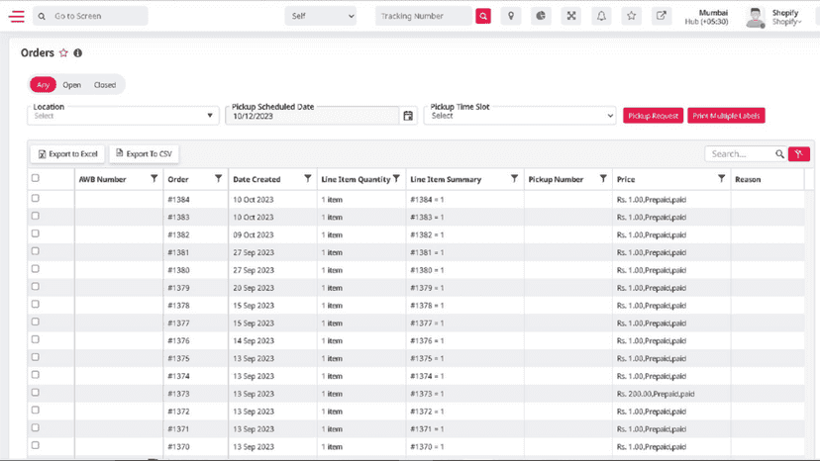Click the open-in-new-window icon in header
Viewport: 820px width, 461px height.
click(x=661, y=16)
